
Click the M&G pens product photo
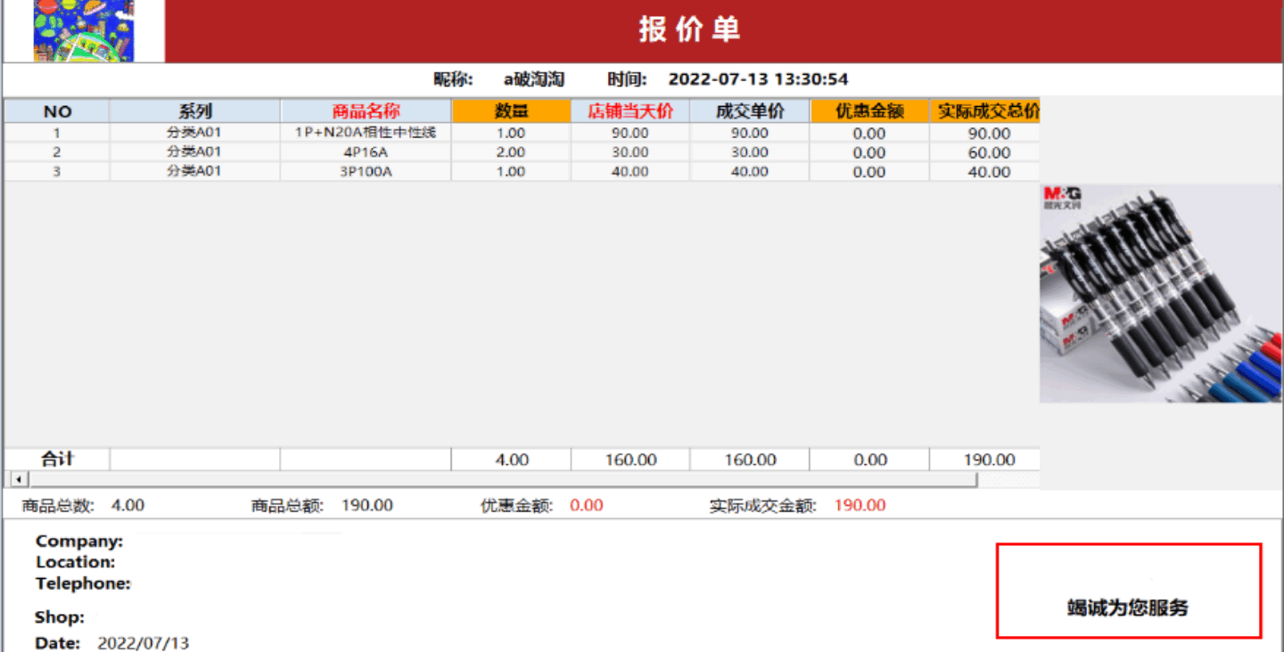point(1161,293)
